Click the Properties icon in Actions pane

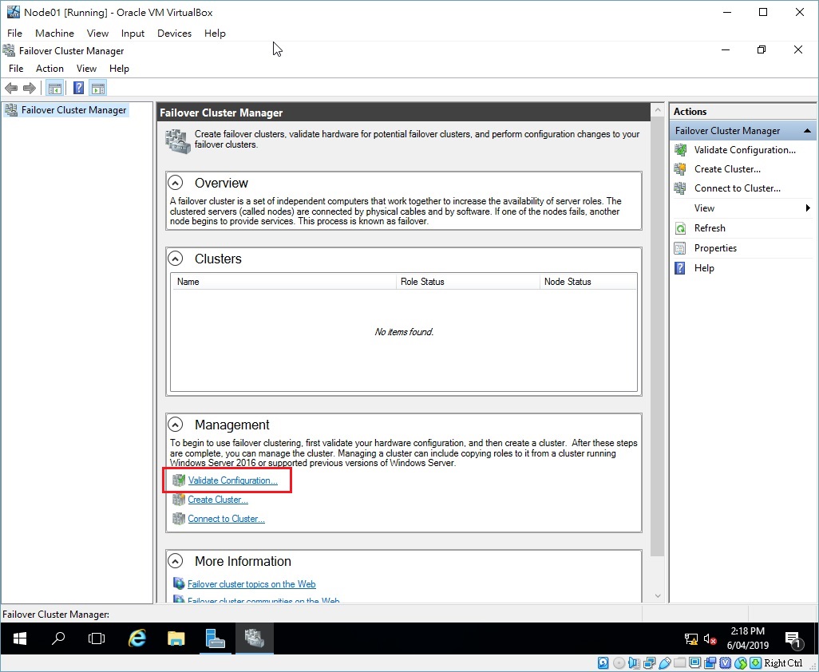click(680, 248)
